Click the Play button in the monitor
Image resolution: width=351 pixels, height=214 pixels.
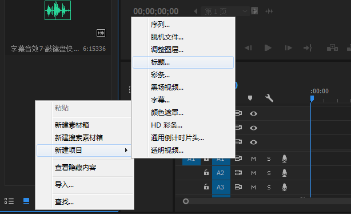click(268, 48)
